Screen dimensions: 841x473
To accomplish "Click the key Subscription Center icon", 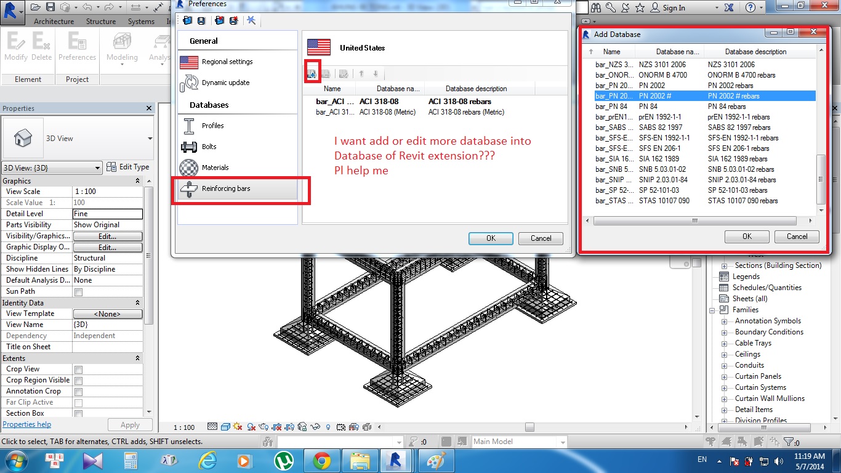I will point(611,7).
